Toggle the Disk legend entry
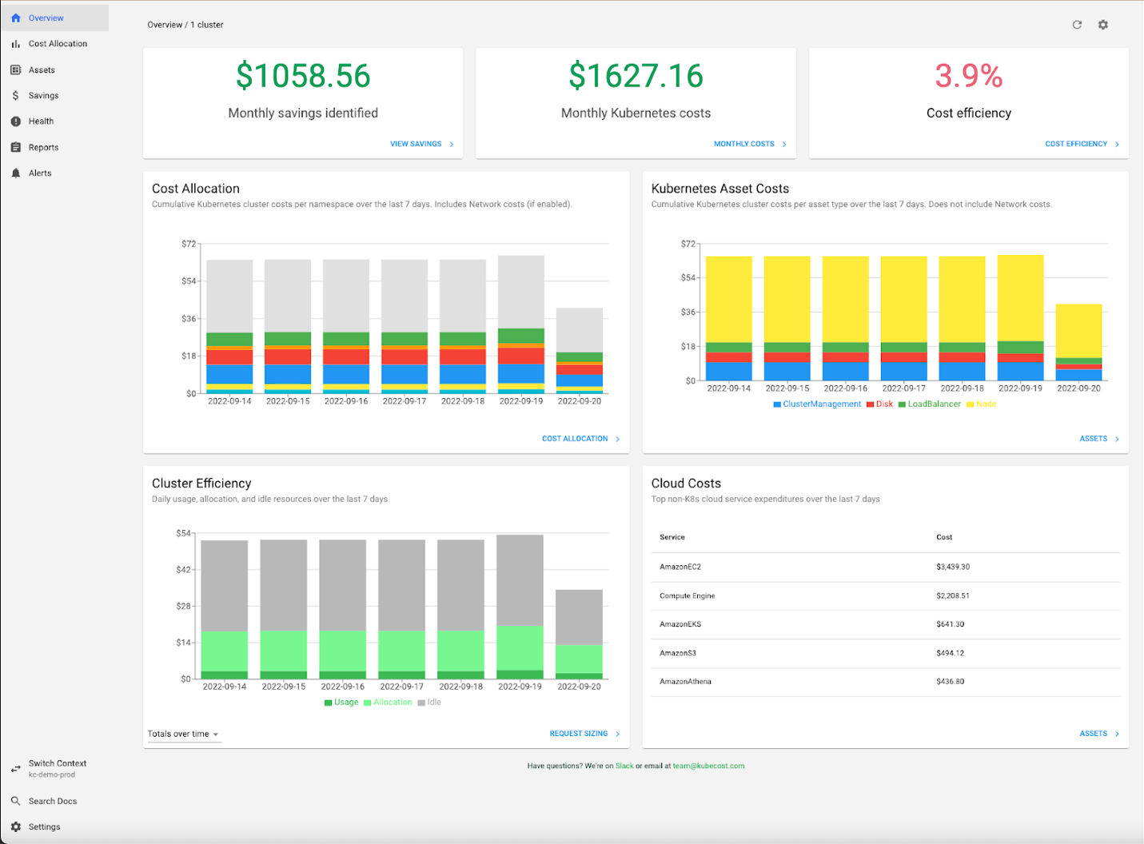The image size is (1144, 844). coord(879,404)
